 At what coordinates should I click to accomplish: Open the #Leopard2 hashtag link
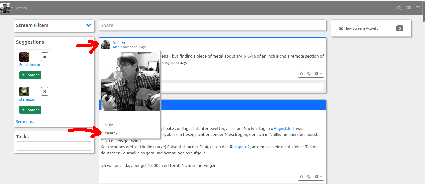pyautogui.click(x=241, y=147)
